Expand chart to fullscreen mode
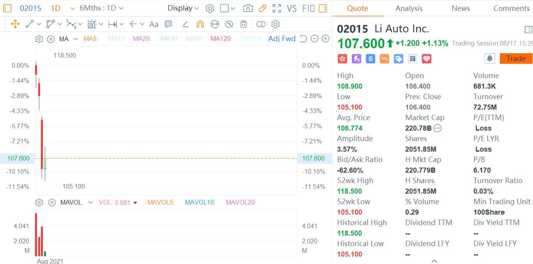 277,8
